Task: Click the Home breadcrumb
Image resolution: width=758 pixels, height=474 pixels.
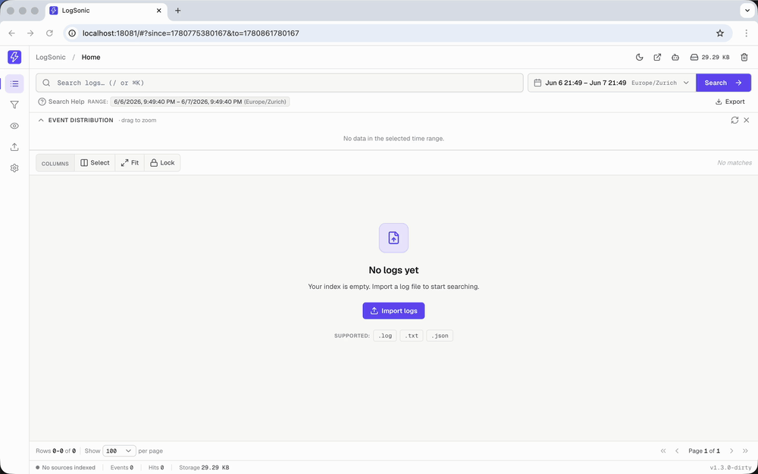Action: (91, 57)
